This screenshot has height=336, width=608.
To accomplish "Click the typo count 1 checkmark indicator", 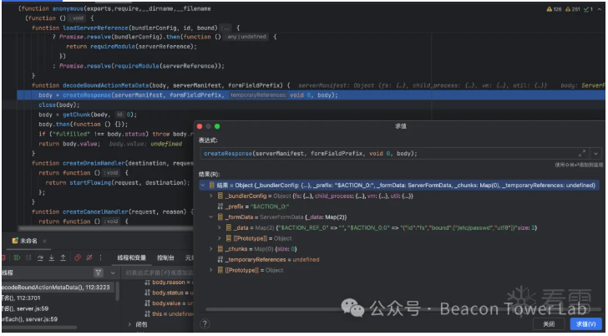I will [x=588, y=9].
